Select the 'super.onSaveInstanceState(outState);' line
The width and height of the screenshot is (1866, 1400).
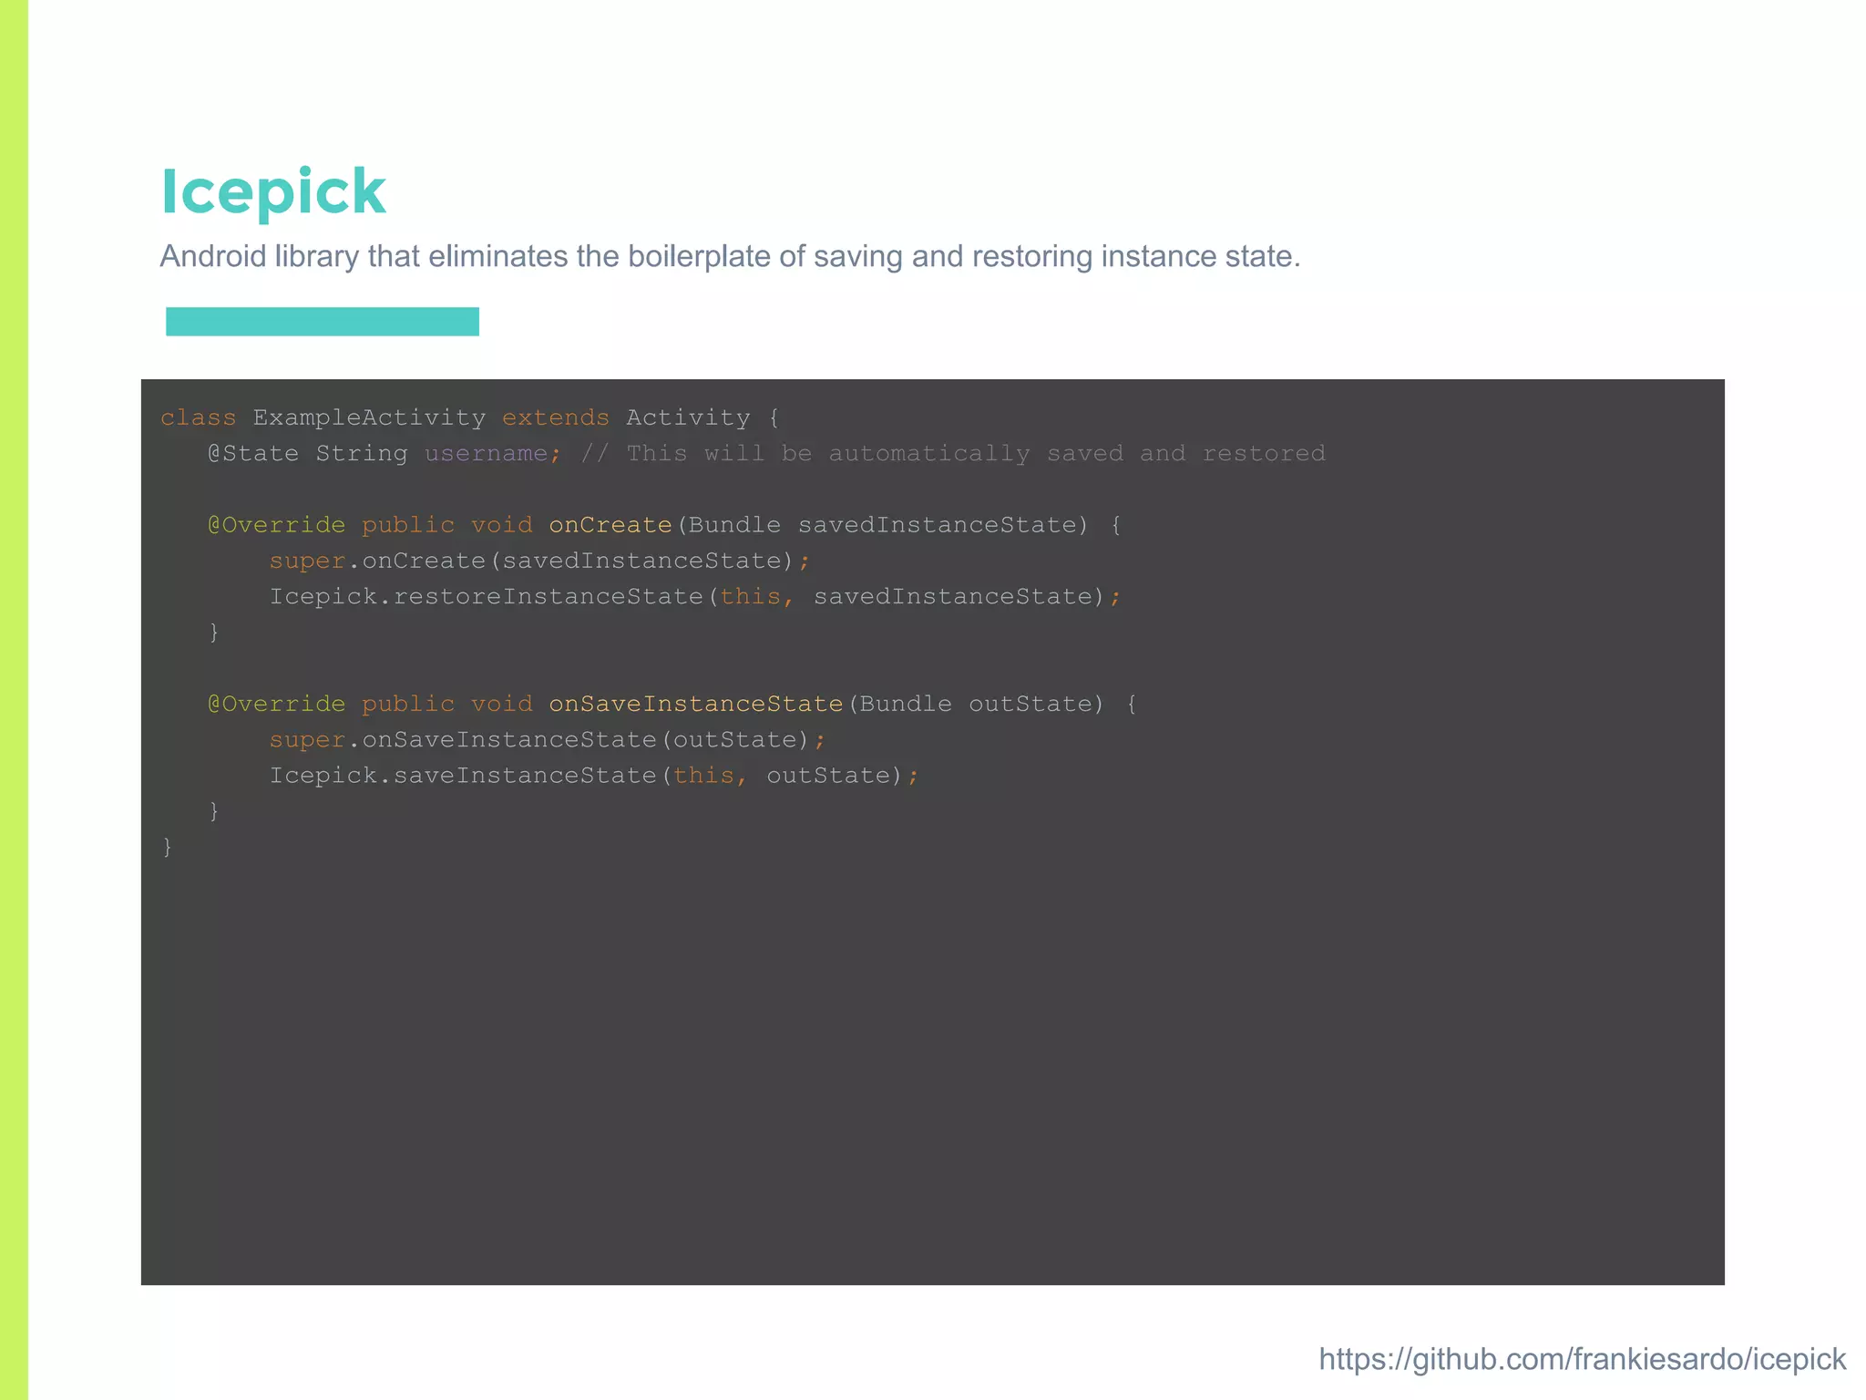click(x=548, y=739)
